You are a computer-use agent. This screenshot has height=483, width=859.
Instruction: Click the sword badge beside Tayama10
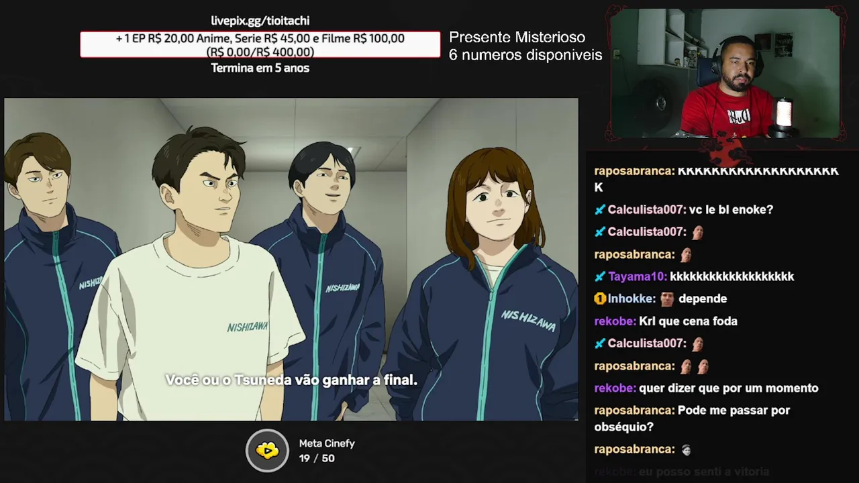pyautogui.click(x=600, y=276)
